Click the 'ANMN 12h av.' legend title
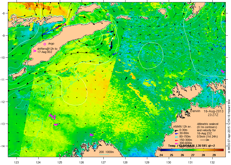Screen dimensions: 231x165 (182, 127)
